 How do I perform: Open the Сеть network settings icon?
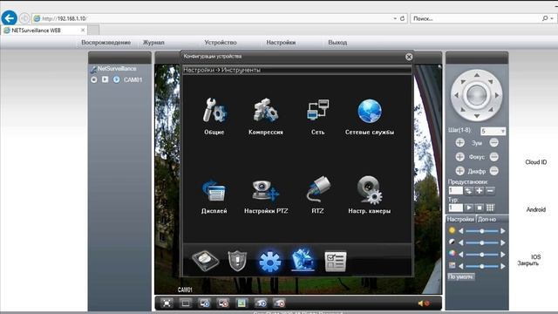point(317,110)
